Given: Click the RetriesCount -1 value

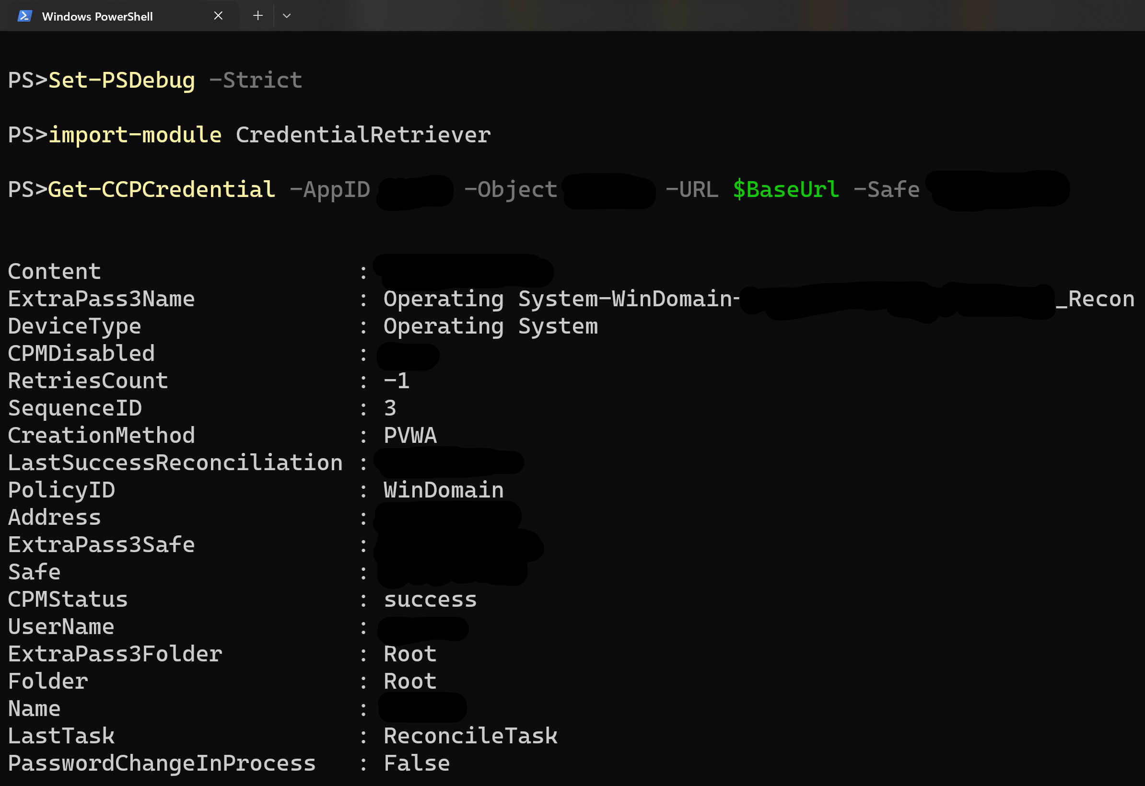Looking at the screenshot, I should [397, 380].
